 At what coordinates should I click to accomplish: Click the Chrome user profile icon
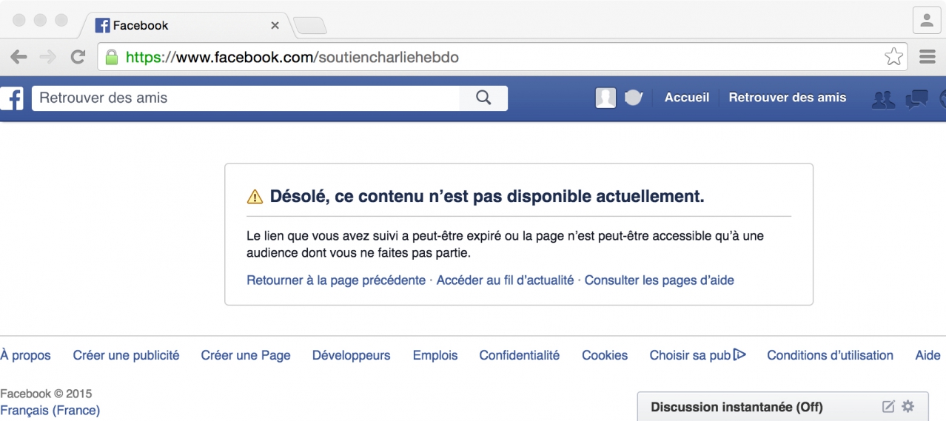[926, 20]
